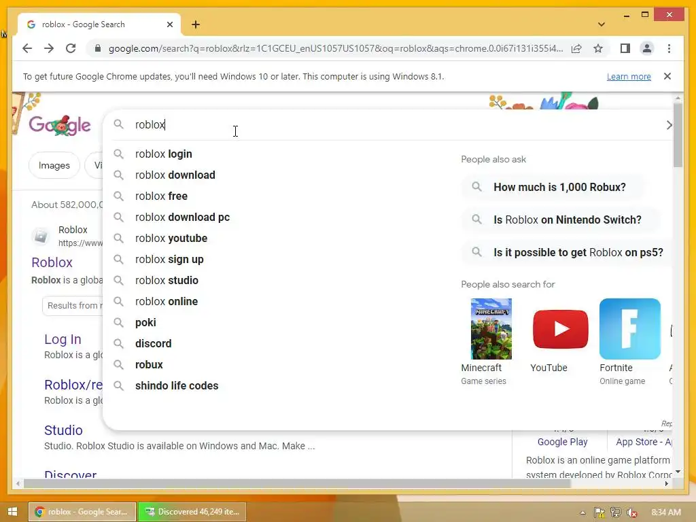696x522 pixels.
Task: Open the Chrome three-dot menu
Action: pos(669,48)
